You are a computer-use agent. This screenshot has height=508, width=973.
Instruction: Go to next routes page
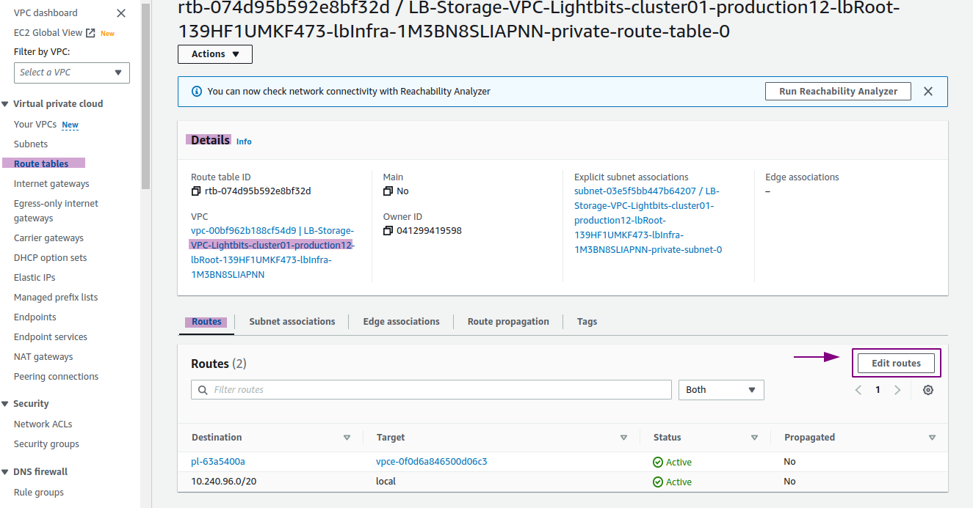point(897,390)
